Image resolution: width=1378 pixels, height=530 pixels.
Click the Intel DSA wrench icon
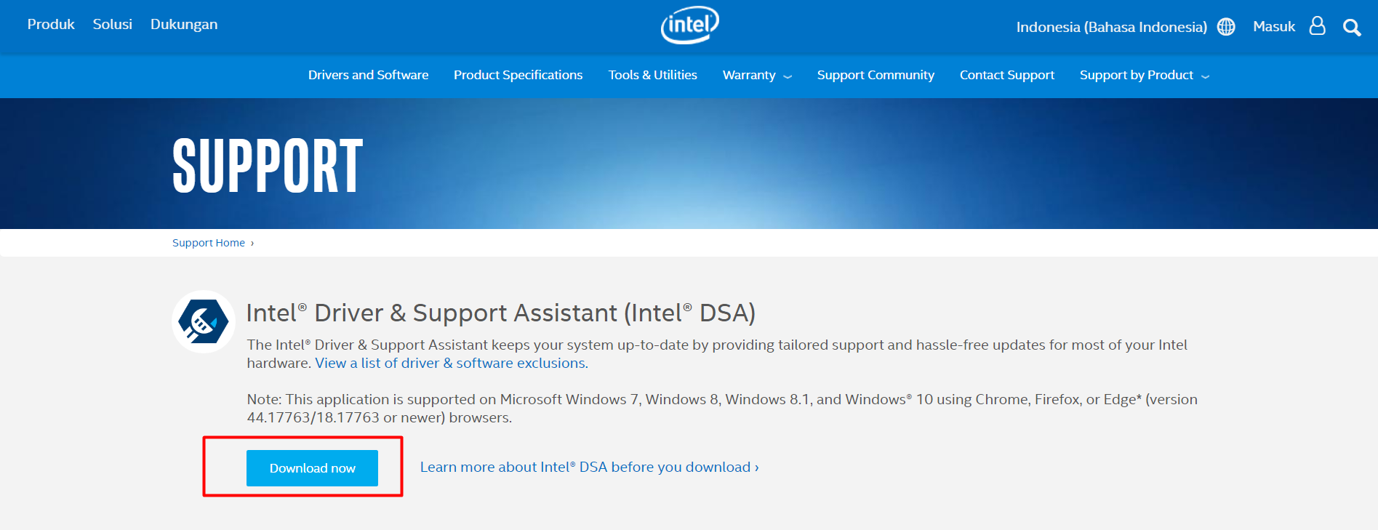pyautogui.click(x=204, y=321)
